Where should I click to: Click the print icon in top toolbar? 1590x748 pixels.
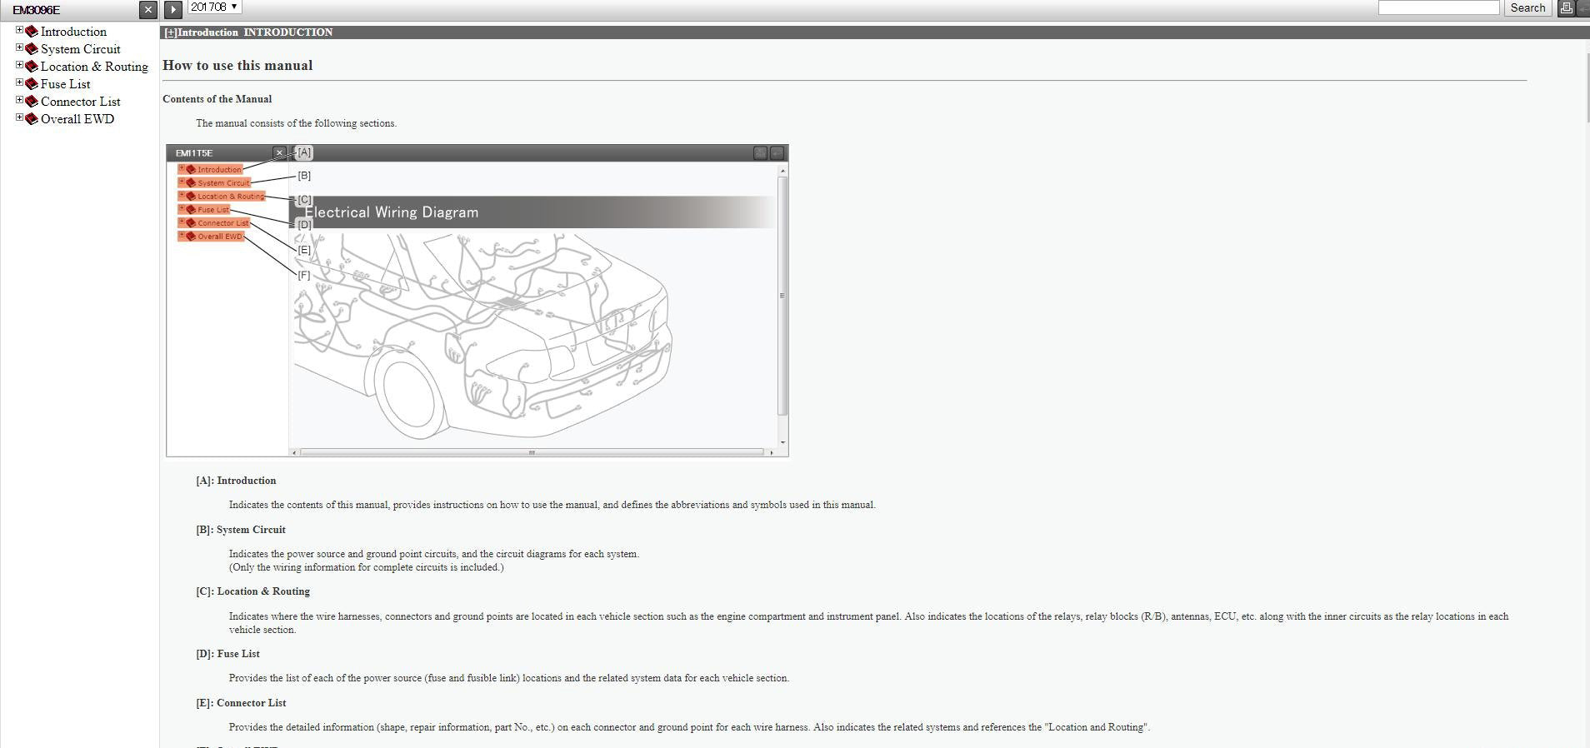1566,8
